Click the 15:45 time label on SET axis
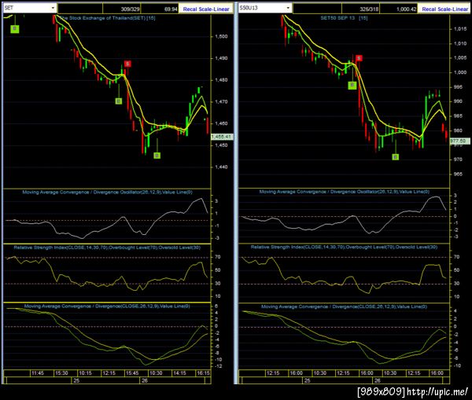472x400 pixels. pos(132,373)
